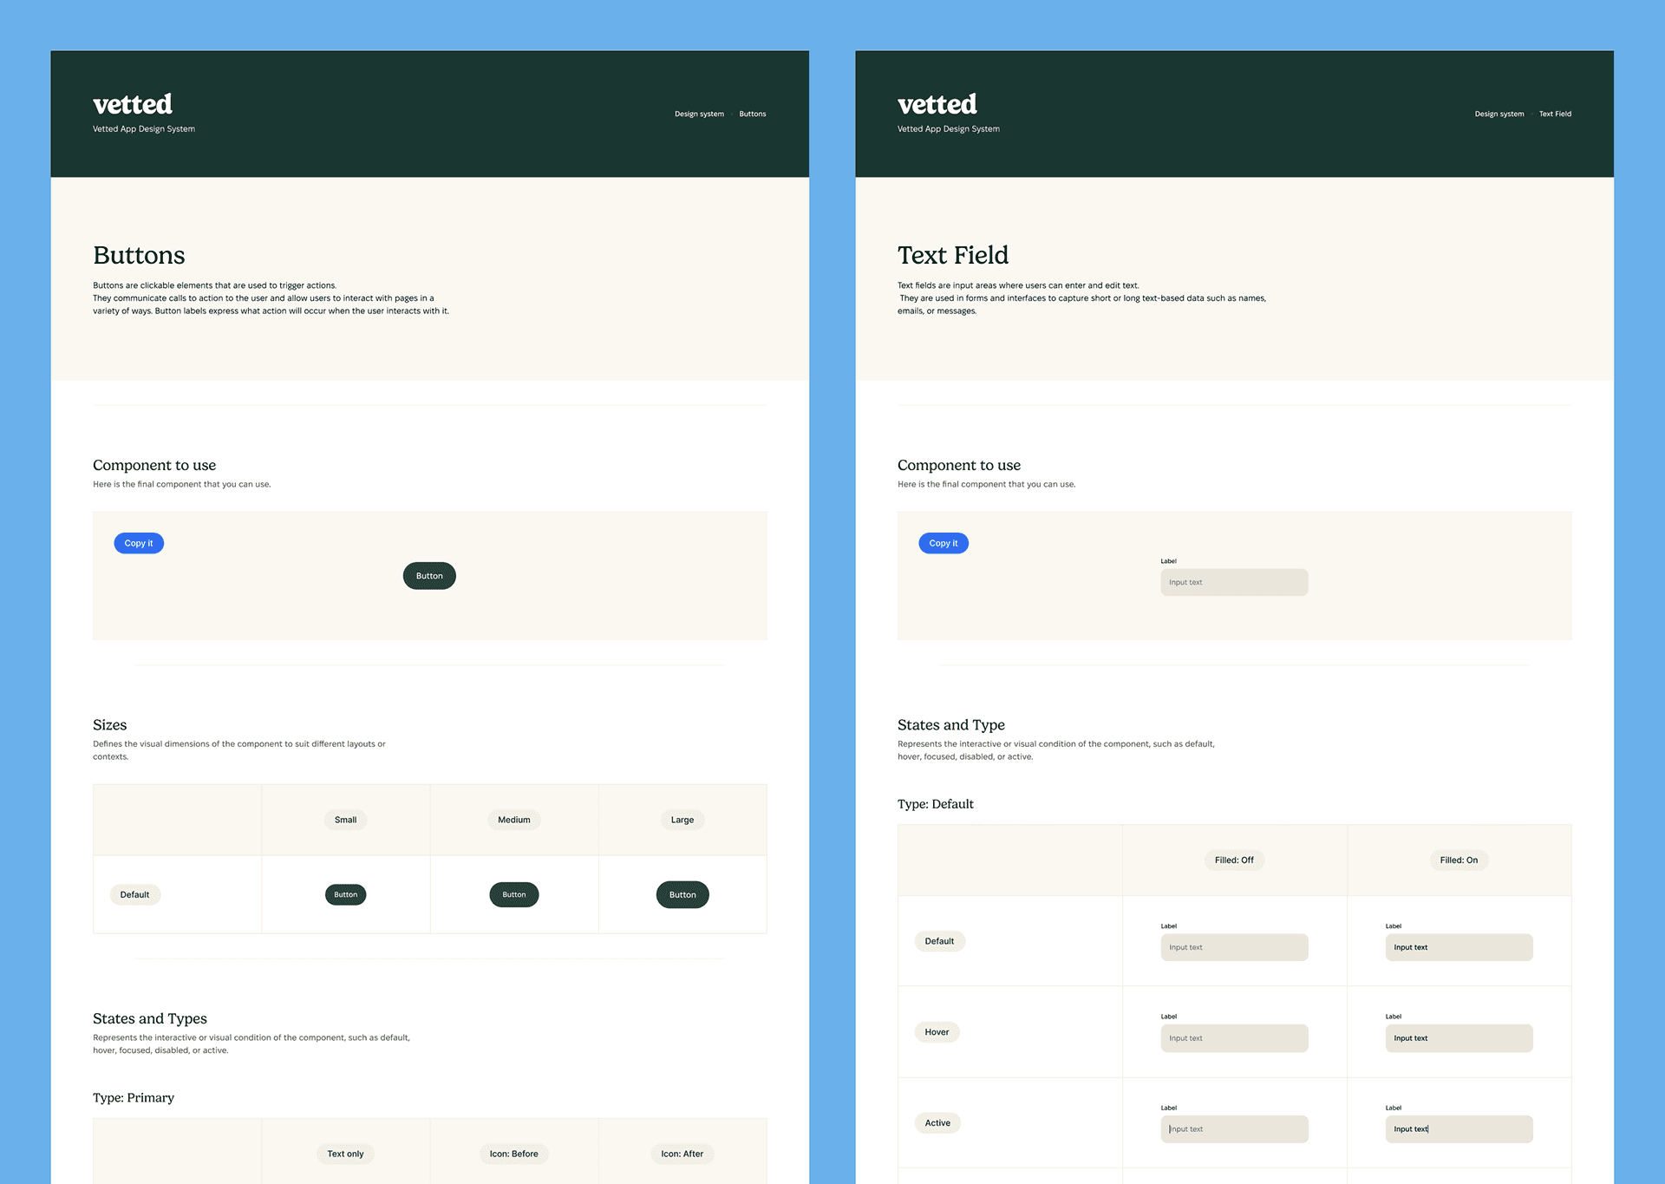1665x1184 pixels.
Task: Click the Medium size Button sample
Action: tap(513, 894)
